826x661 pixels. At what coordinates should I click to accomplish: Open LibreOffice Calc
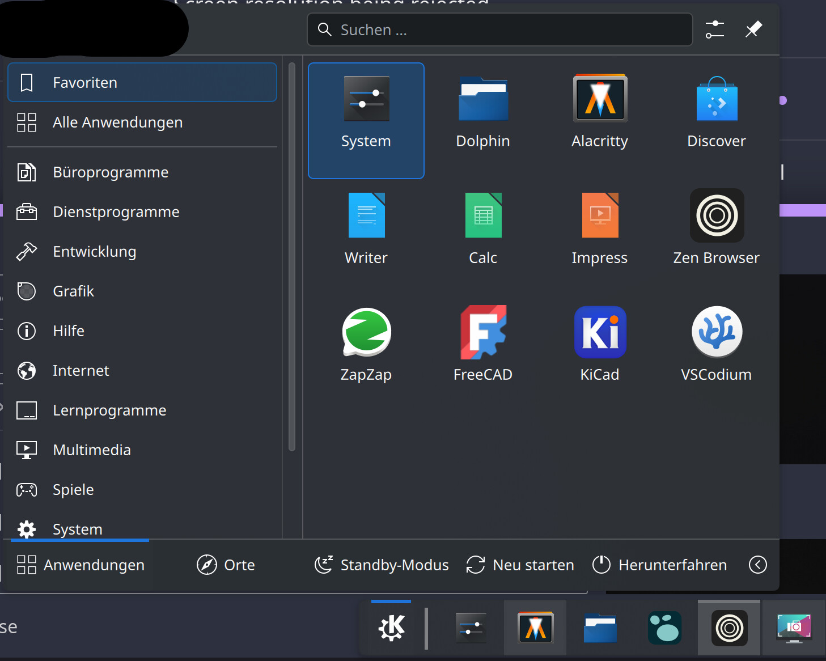point(483,238)
